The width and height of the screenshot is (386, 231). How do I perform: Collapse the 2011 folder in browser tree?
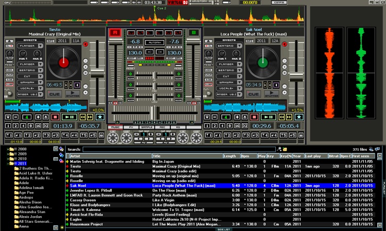8,164
